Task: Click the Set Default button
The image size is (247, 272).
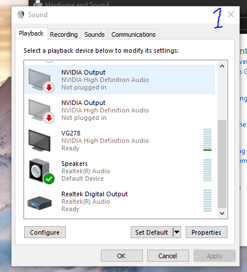Action: (x=152, y=232)
